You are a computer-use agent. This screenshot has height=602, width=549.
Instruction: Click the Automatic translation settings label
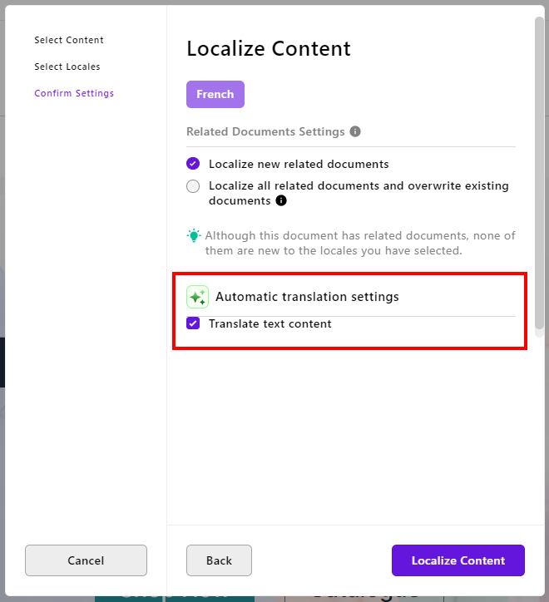coord(307,297)
